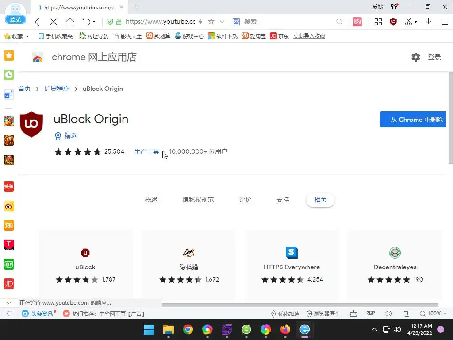Click the magnifier search icon
The image size is (453, 340).
[x=339, y=22]
